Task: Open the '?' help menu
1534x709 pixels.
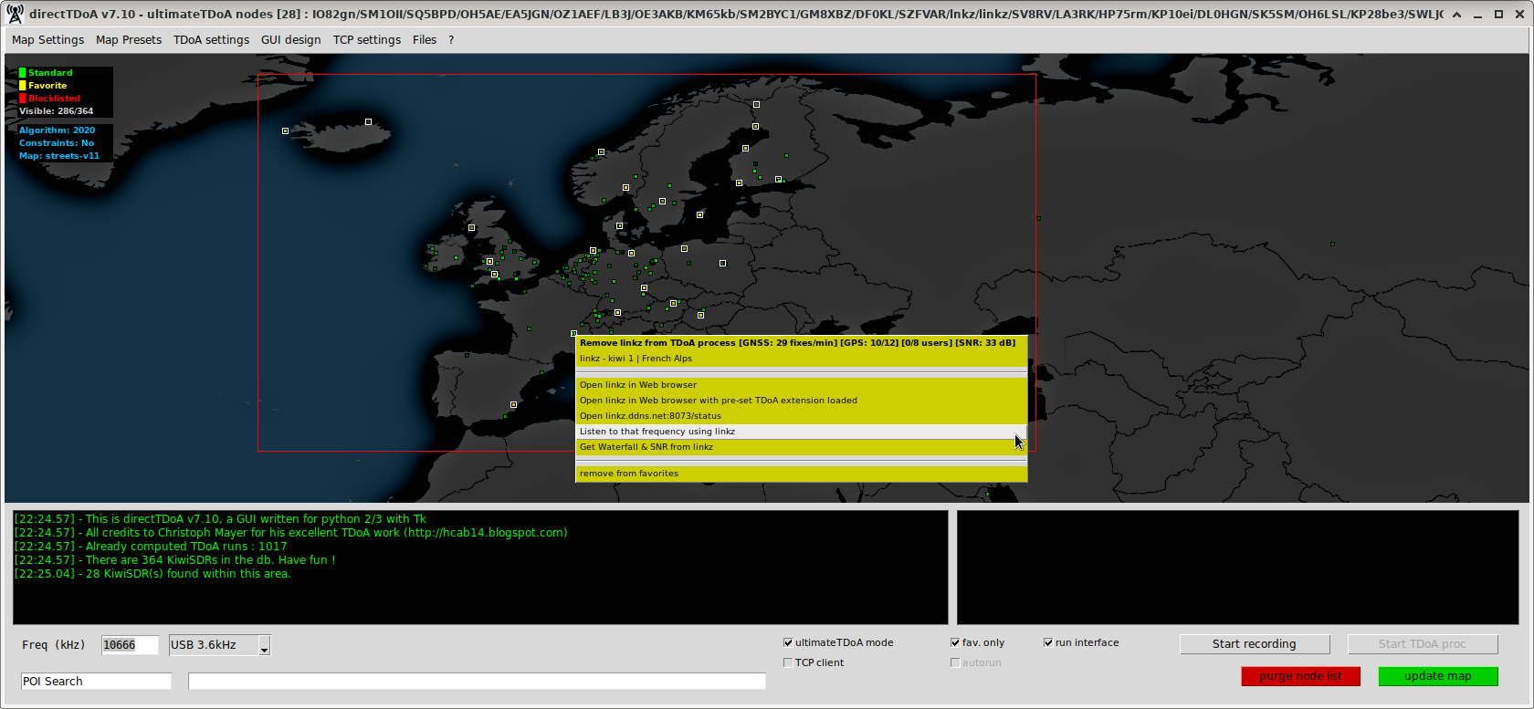Action: coord(451,40)
